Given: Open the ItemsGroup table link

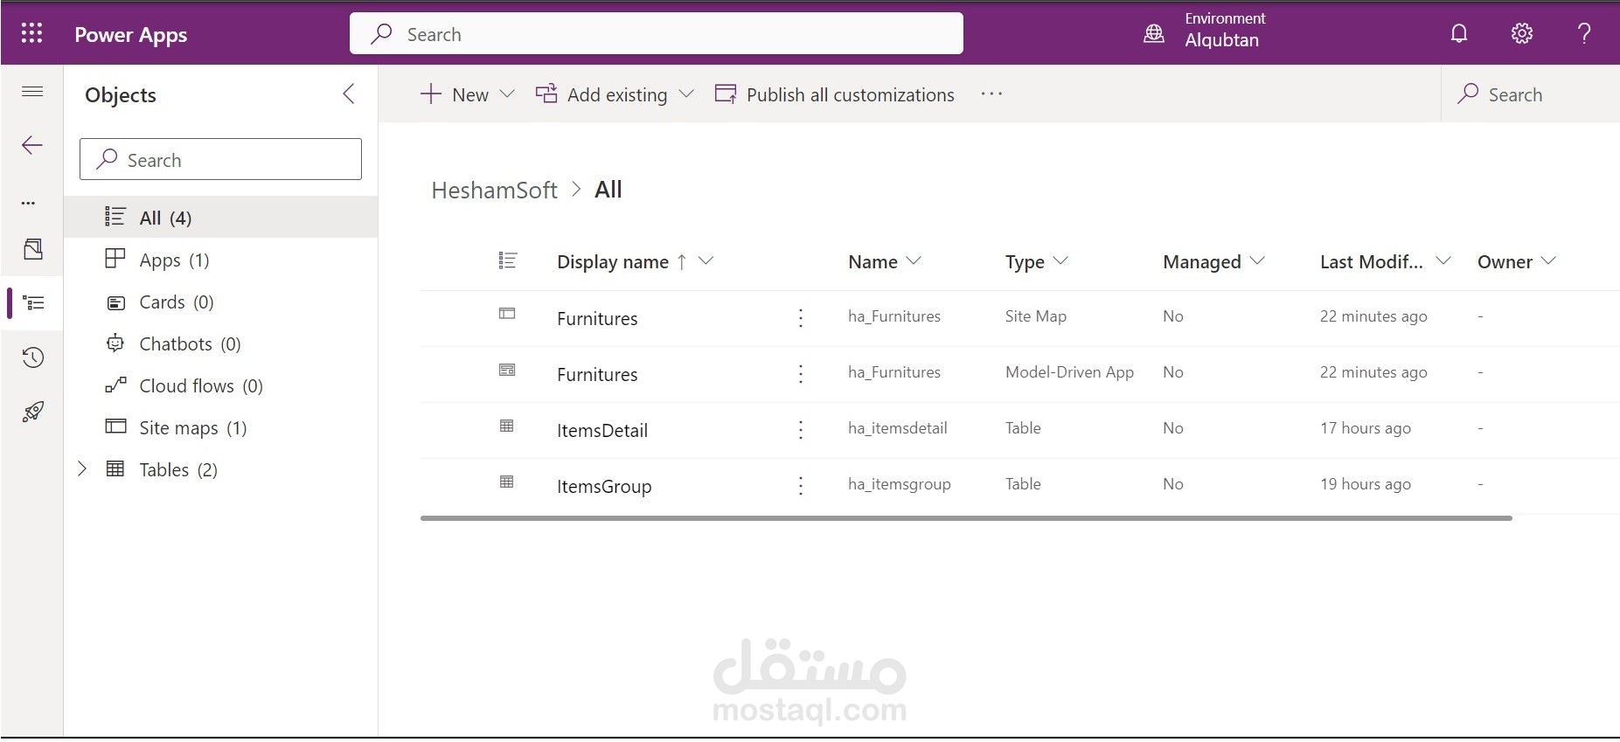Looking at the screenshot, I should point(604,486).
